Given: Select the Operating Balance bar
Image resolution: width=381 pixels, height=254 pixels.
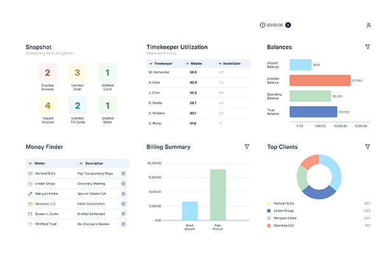Looking at the screenshot, I should [310, 96].
